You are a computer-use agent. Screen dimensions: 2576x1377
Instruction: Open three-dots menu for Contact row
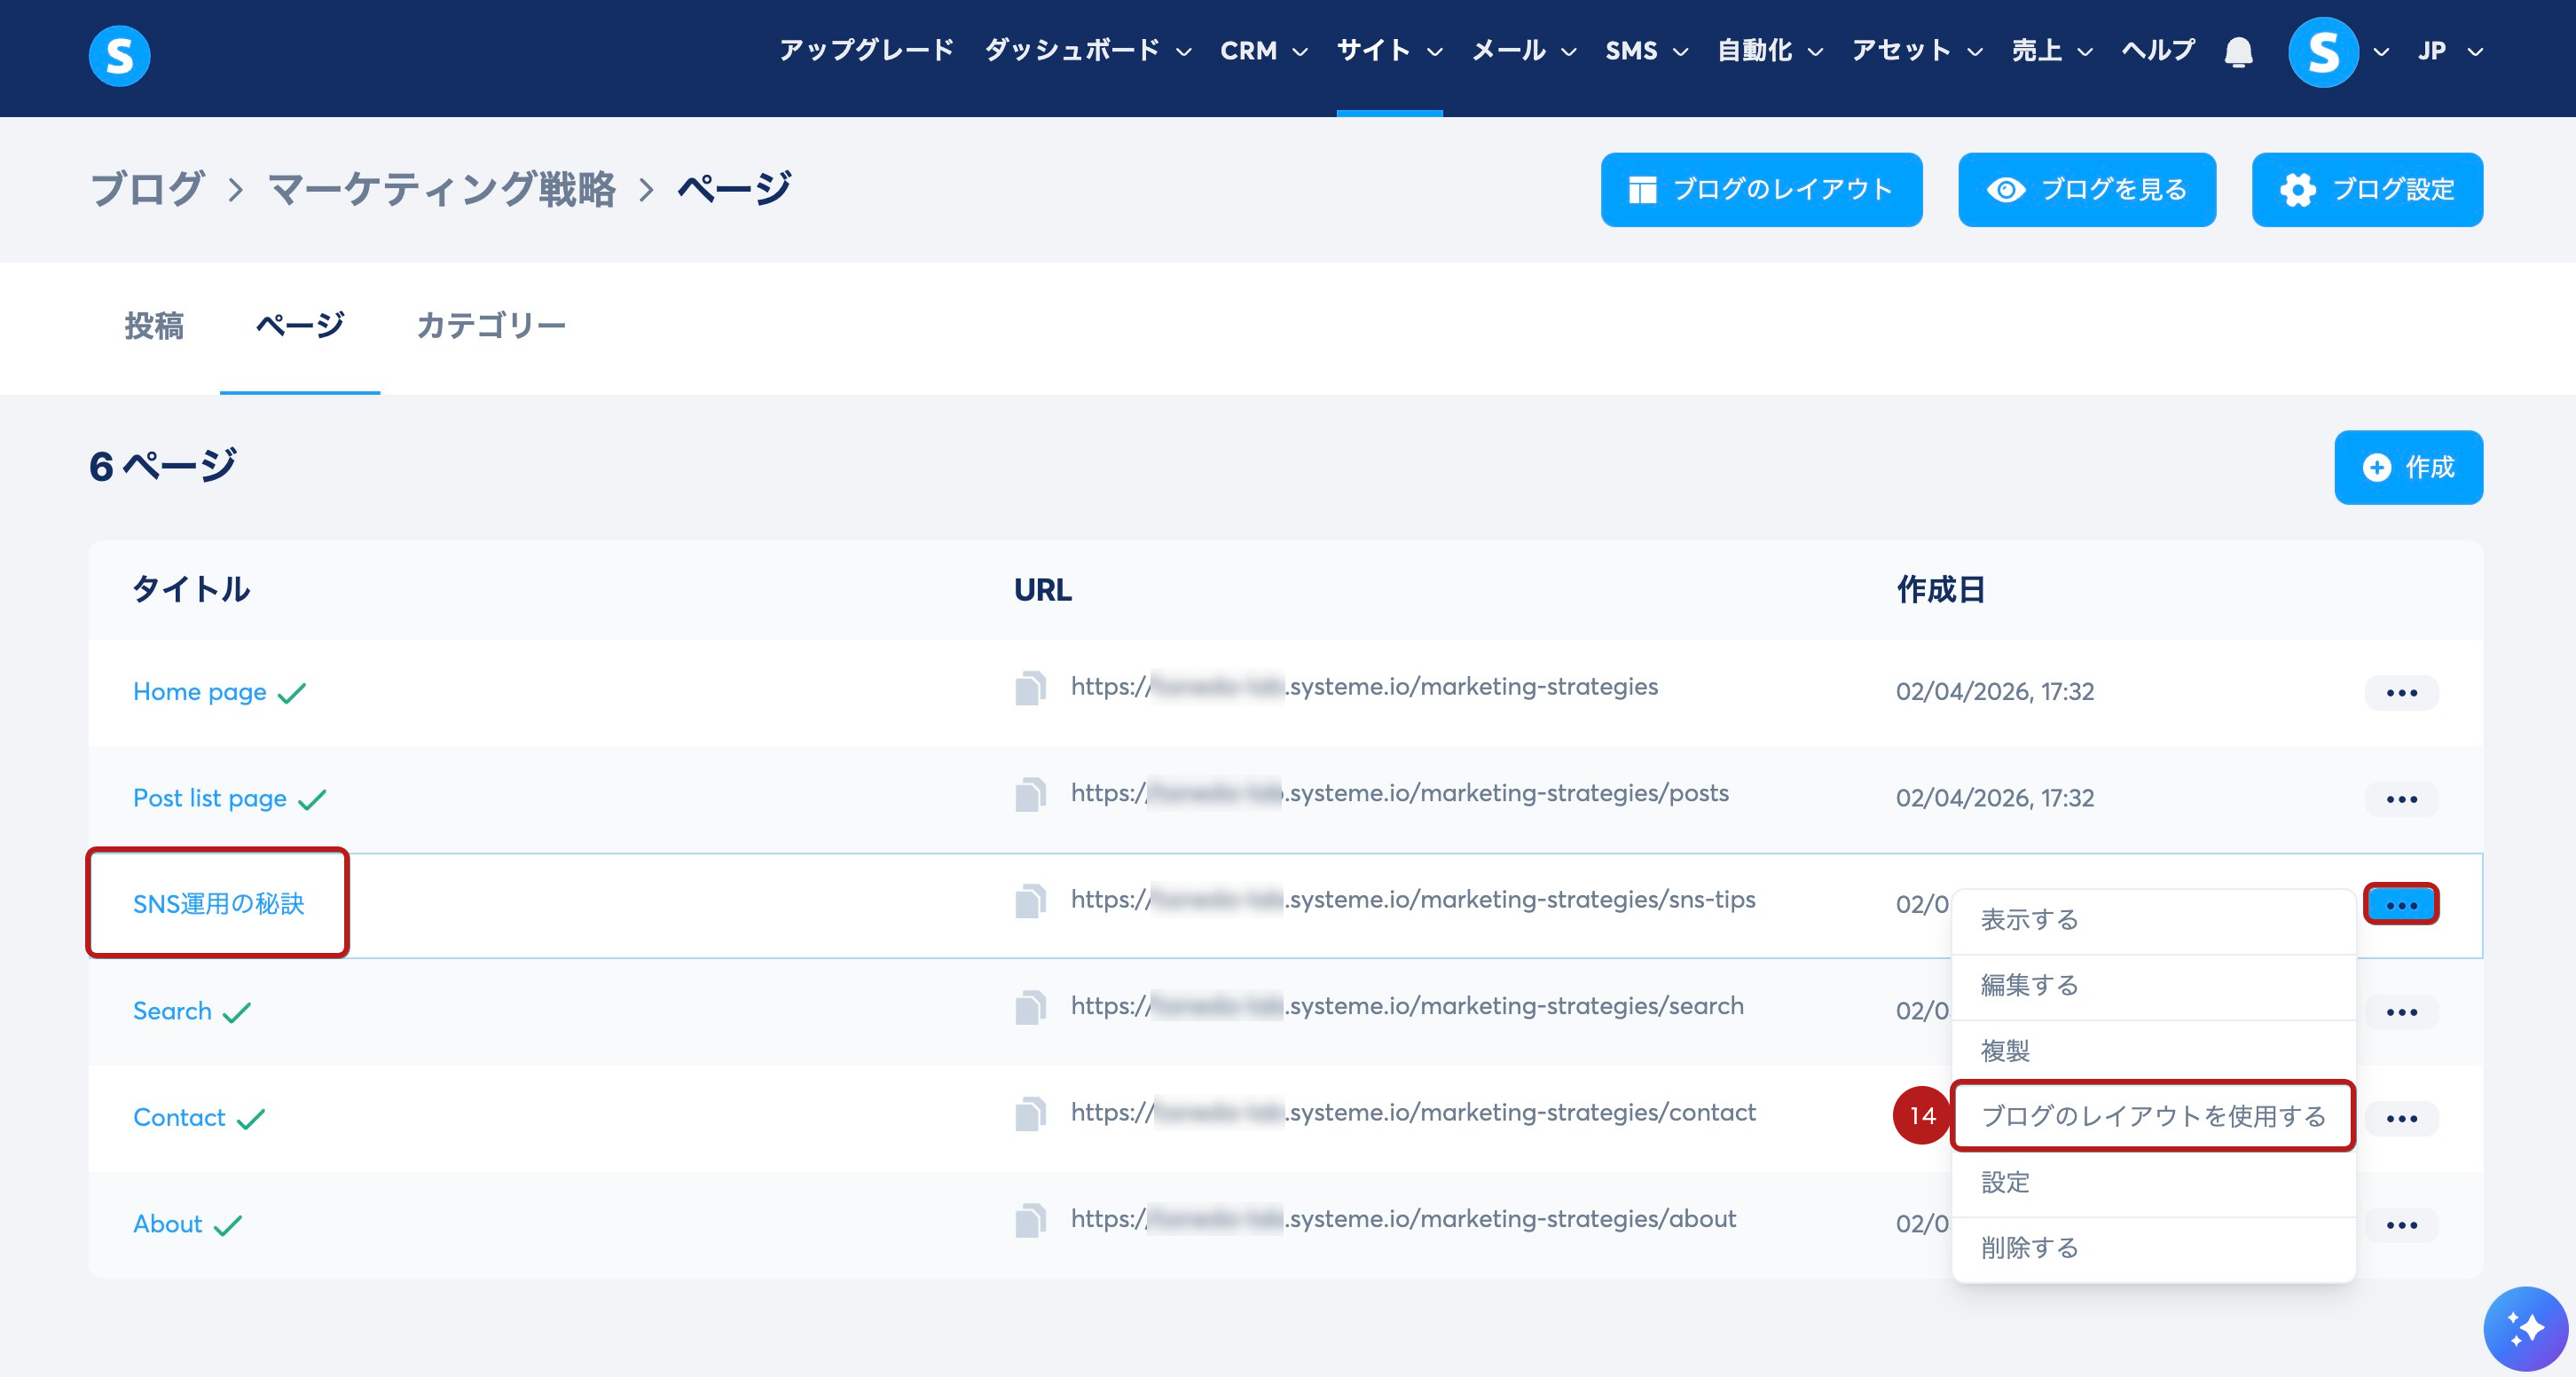[x=2401, y=1118]
